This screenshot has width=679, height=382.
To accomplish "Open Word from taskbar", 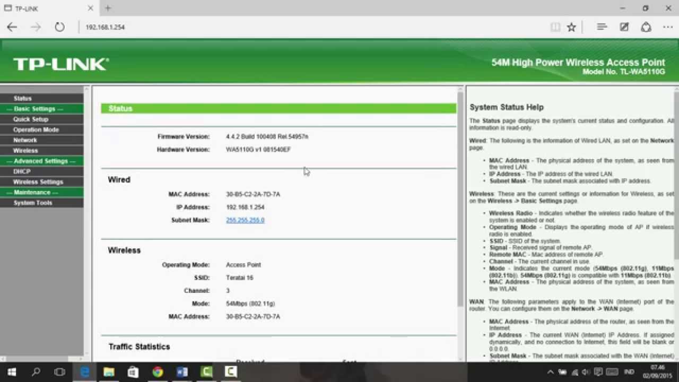I will [x=182, y=372].
